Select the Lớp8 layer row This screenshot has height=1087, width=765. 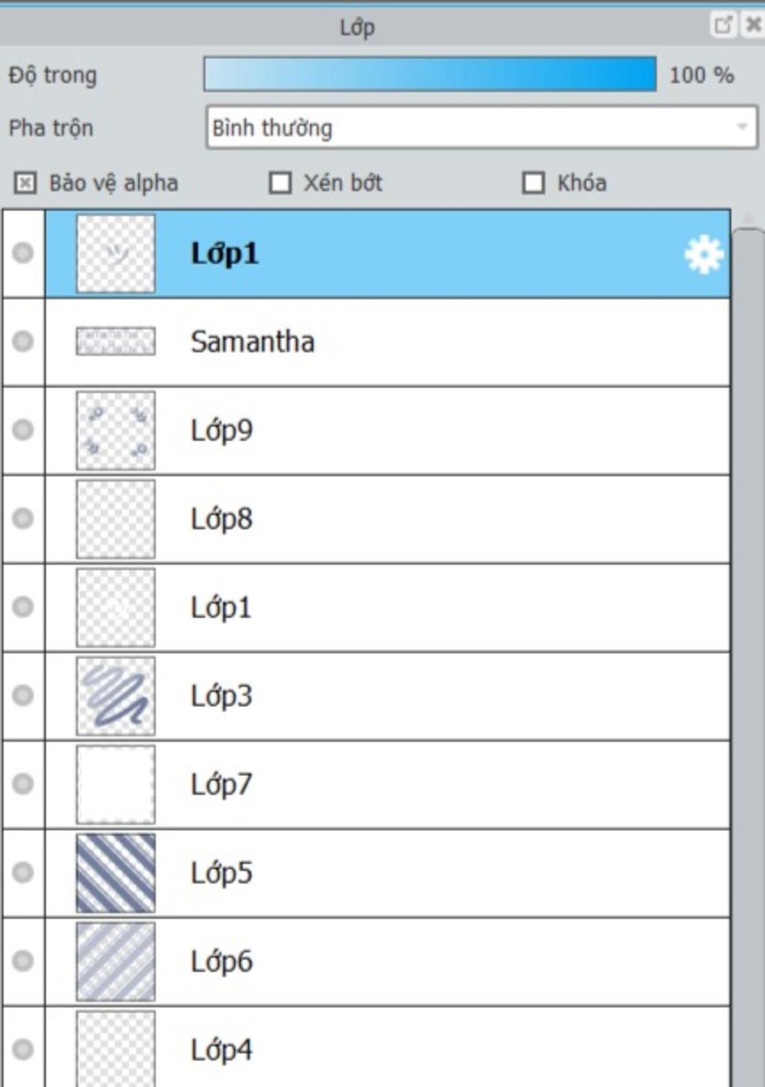387,518
